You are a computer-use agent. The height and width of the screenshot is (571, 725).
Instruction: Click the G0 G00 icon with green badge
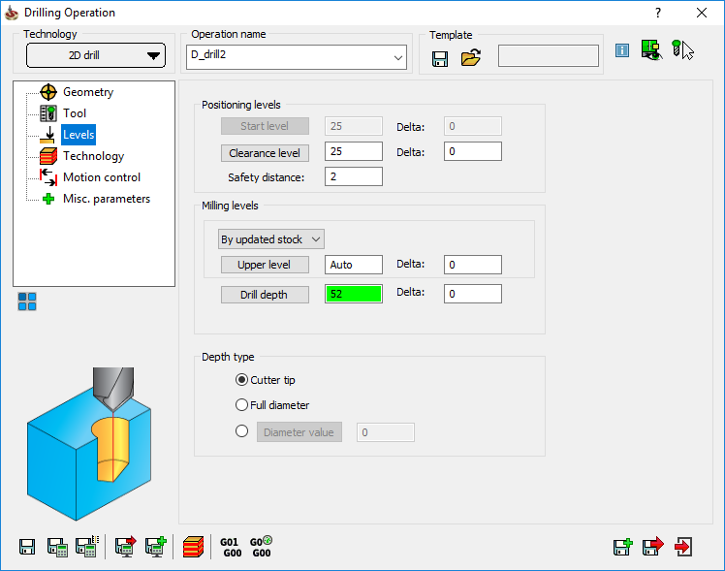262,547
